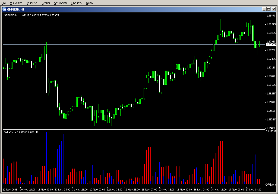Screen dimensions: 278x194
Task: Click the 13 Nov 15:00 time label
Action: pyautogui.click(x=167, y=190)
